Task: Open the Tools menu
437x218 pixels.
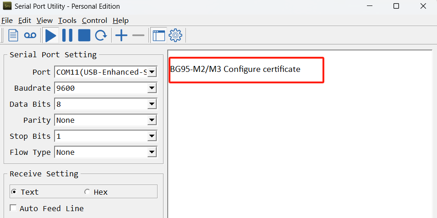Action: pyautogui.click(x=67, y=20)
